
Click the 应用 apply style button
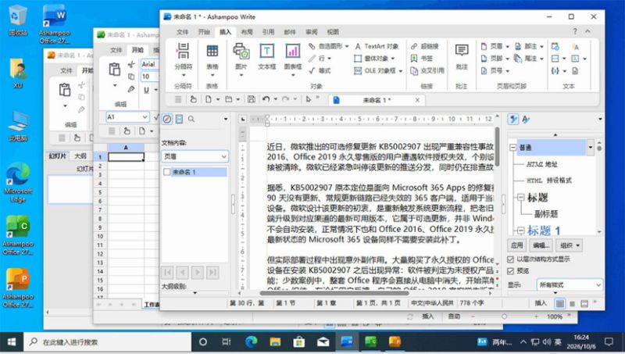[x=517, y=245]
